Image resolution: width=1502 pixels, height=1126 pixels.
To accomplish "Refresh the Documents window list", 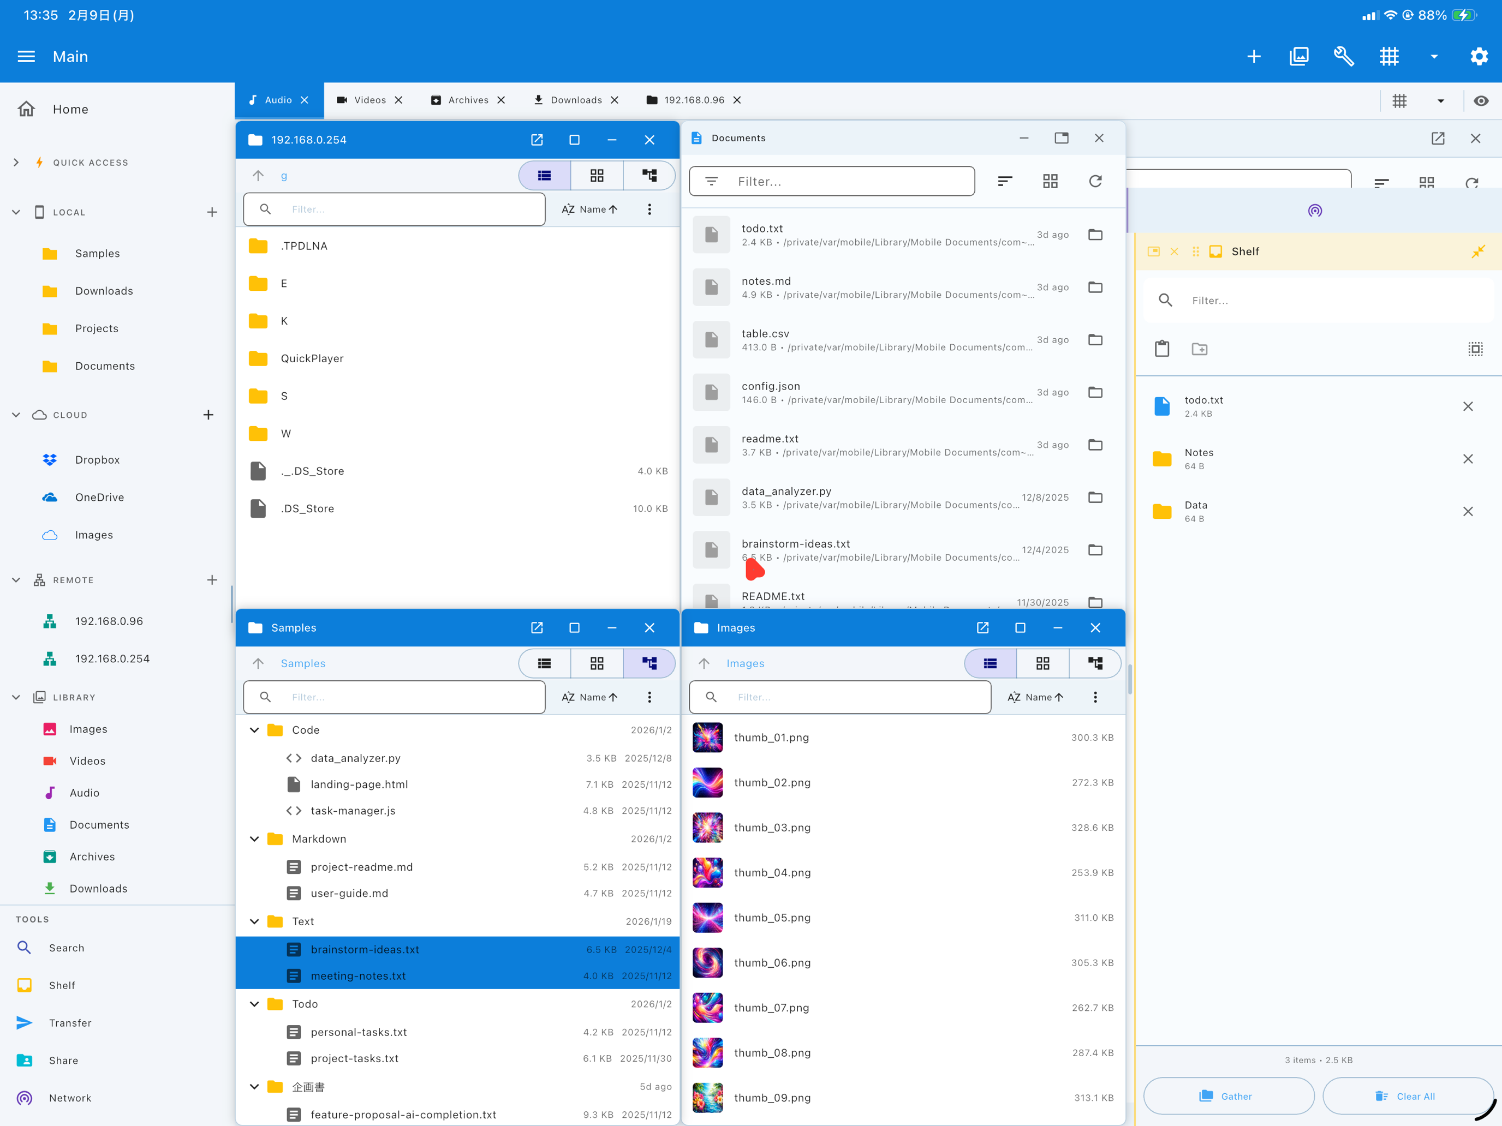I will click(x=1095, y=181).
